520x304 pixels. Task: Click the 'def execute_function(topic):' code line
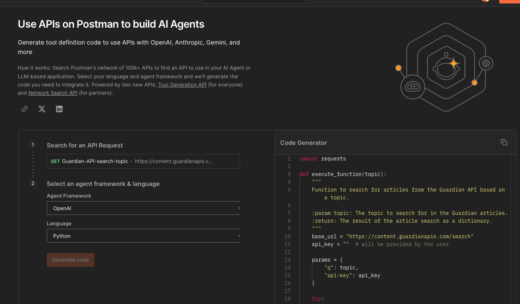[x=343, y=174]
